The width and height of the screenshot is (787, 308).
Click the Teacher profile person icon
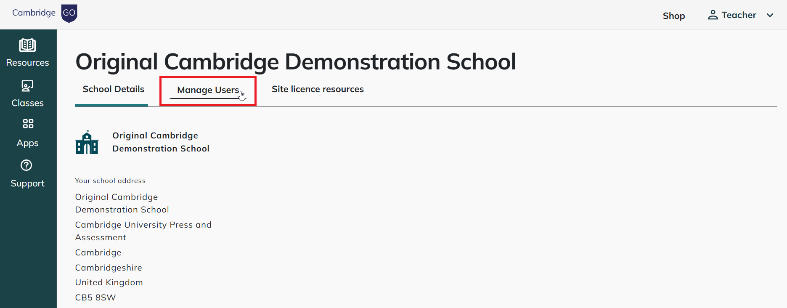[713, 15]
